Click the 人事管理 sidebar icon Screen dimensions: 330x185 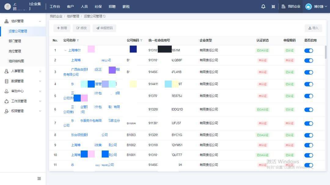coord(6,71)
